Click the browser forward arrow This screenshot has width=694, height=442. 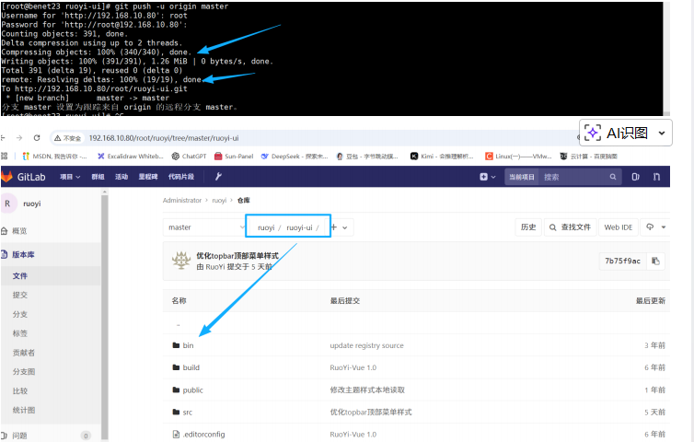tap(19, 138)
